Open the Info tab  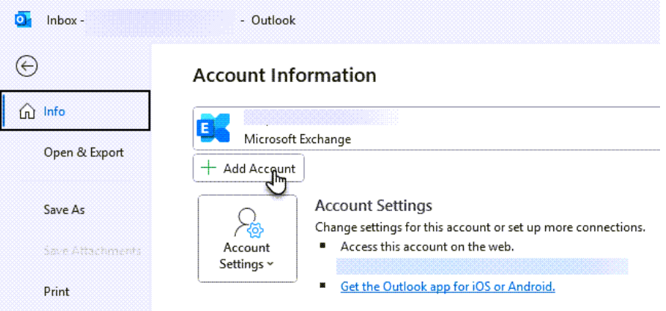click(75, 110)
